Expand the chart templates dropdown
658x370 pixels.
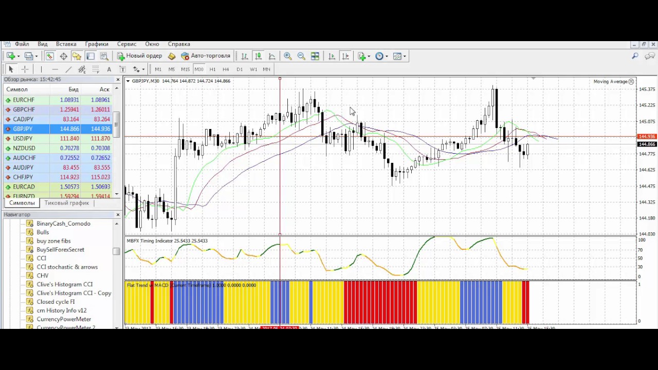[x=405, y=56]
